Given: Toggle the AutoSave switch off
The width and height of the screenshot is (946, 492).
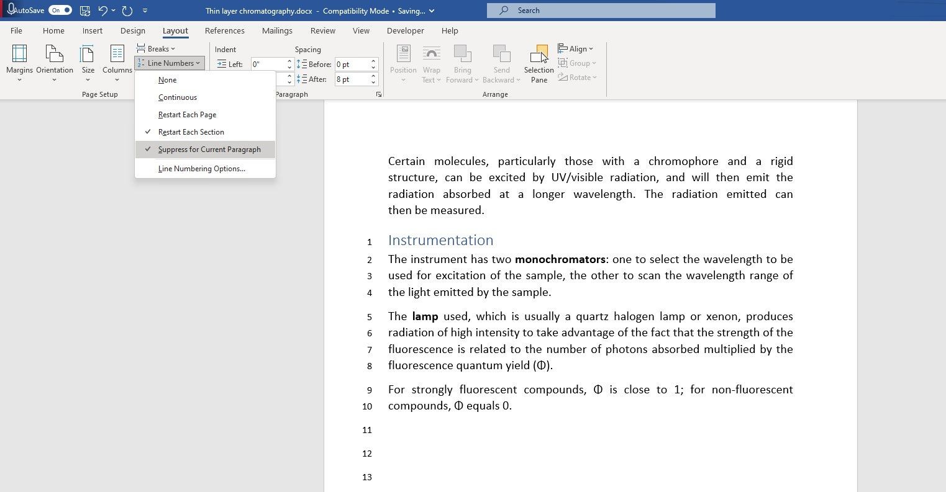Looking at the screenshot, I should click(60, 11).
